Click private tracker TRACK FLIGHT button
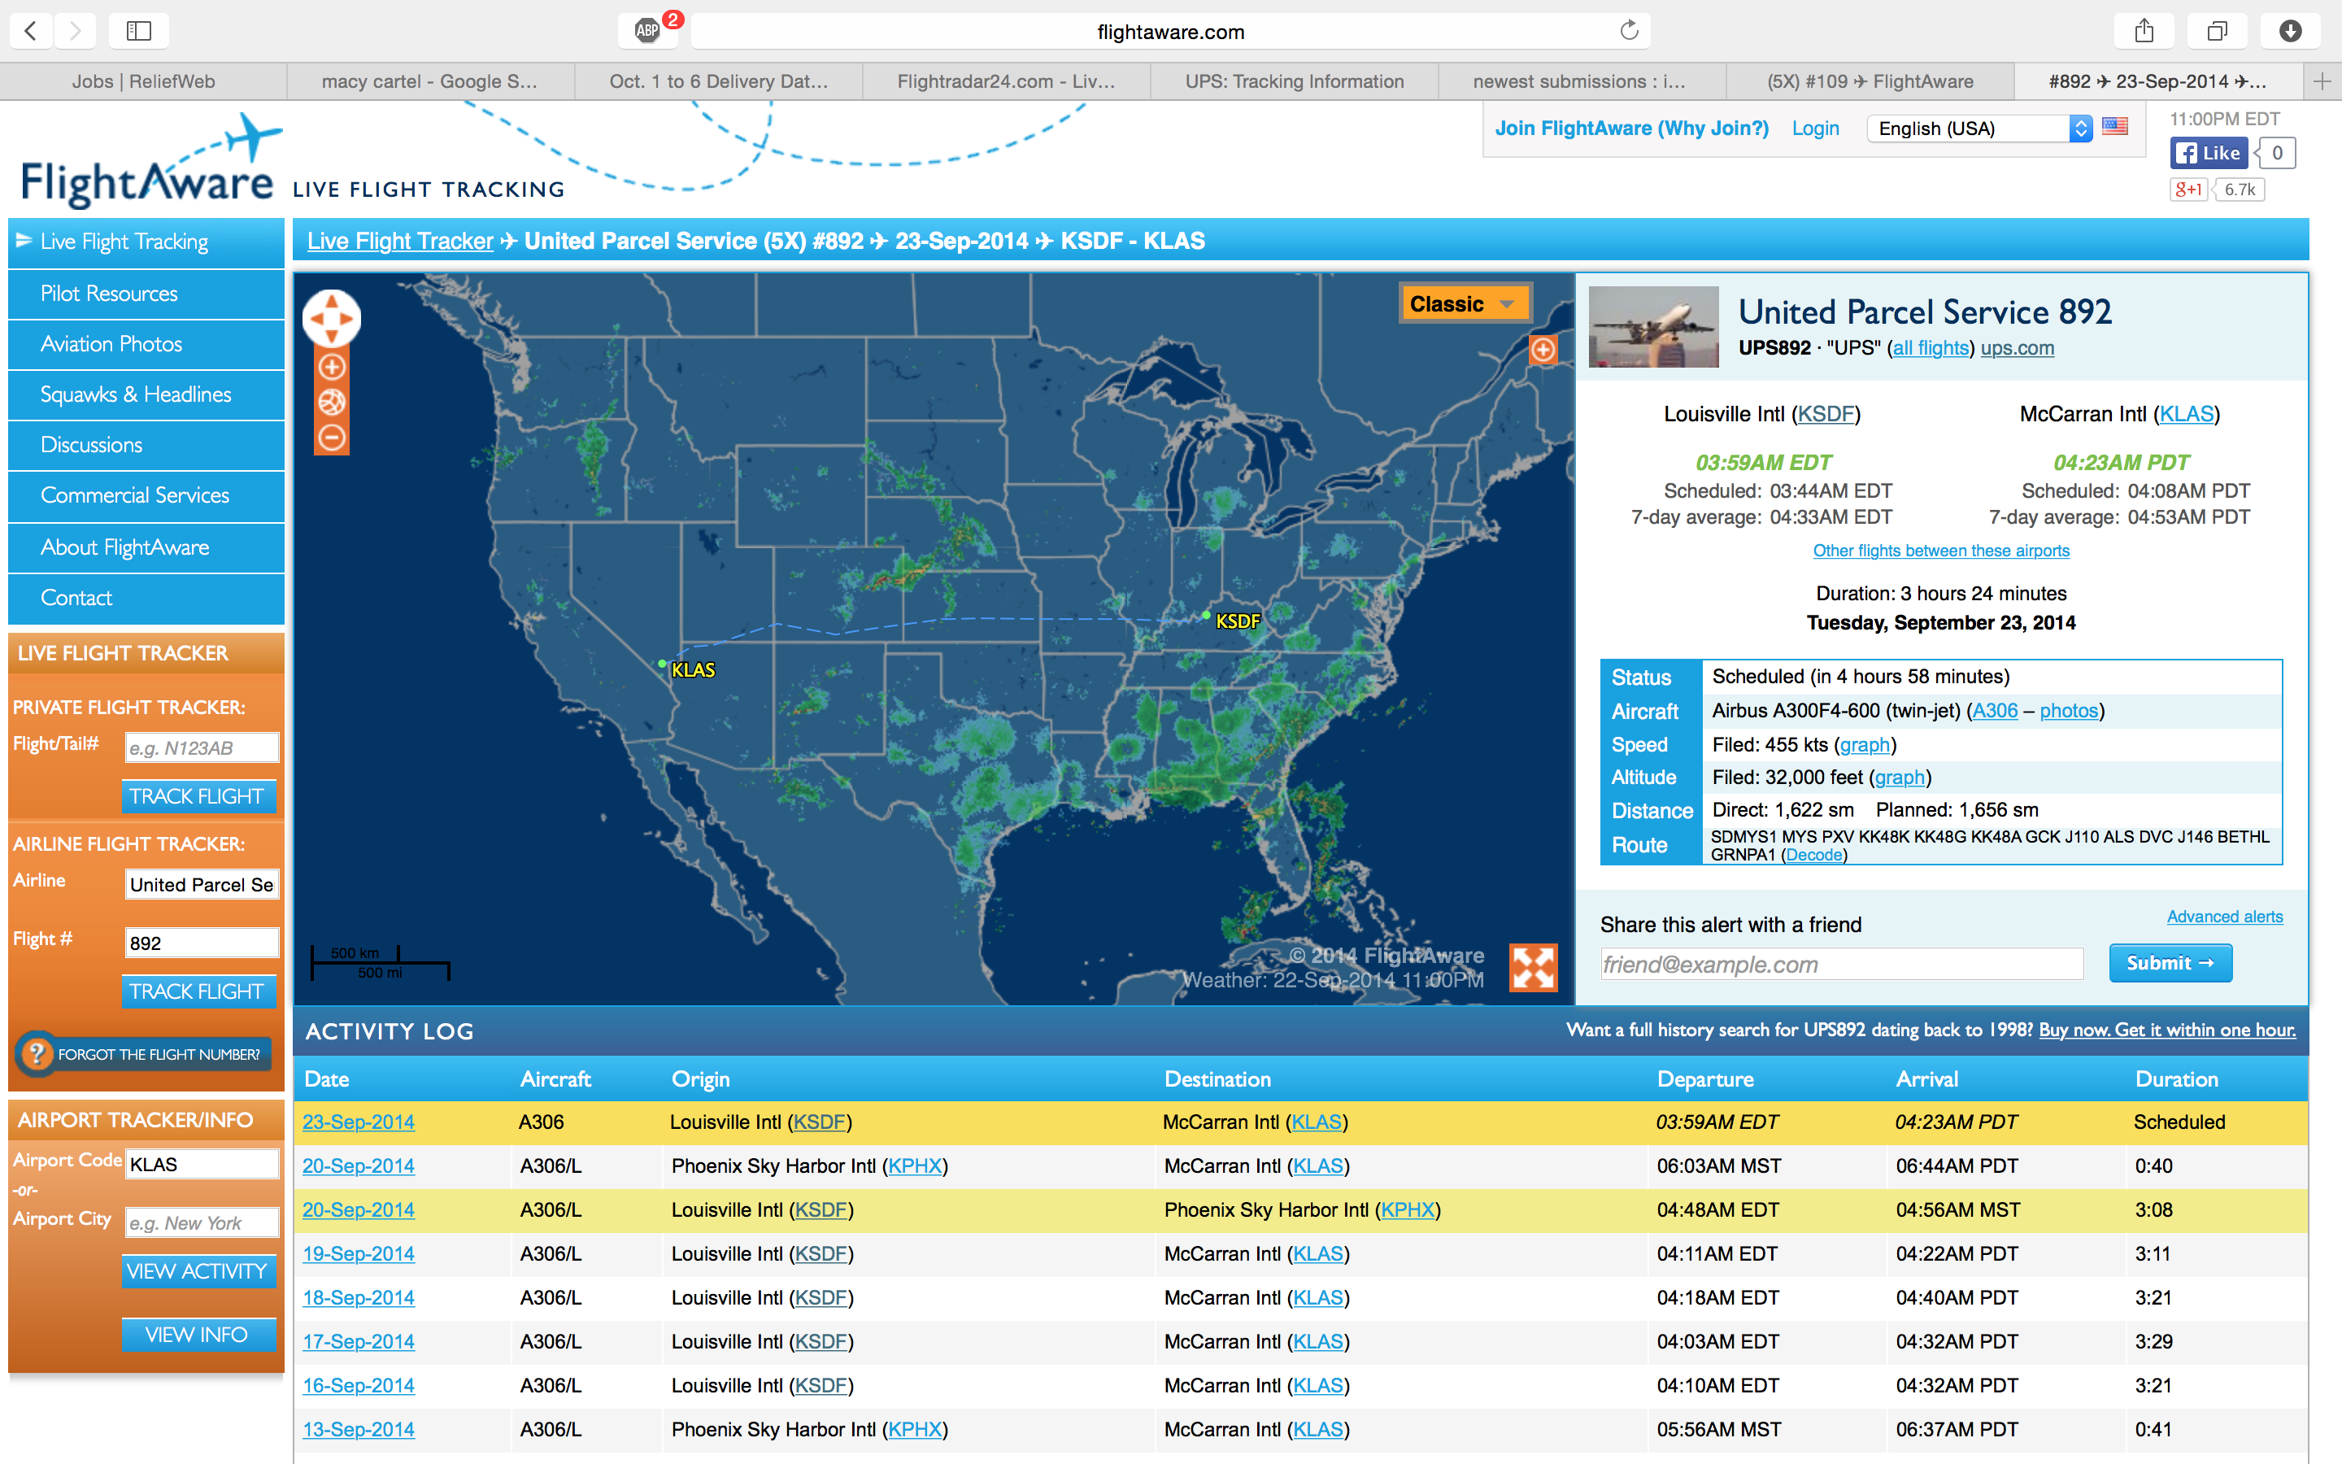The image size is (2342, 1464). [x=198, y=796]
